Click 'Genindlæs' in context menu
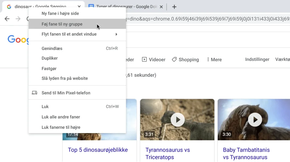Screen dimensions: 290x162 point(77,48)
